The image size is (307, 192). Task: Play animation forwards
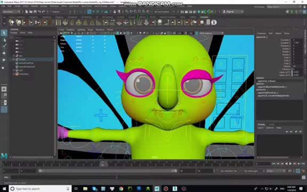tap(290, 164)
